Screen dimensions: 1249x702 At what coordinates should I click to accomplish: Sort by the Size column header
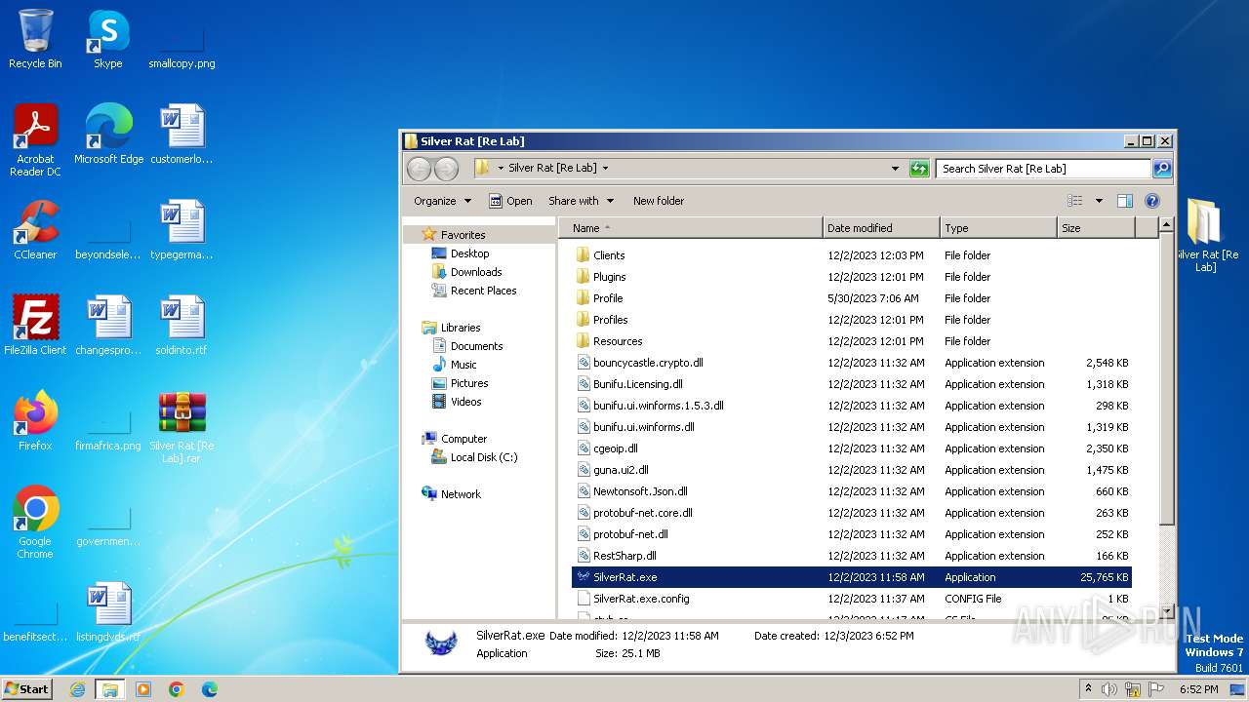point(1096,228)
